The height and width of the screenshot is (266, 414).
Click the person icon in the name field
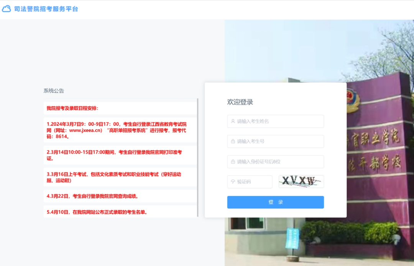[233, 121]
